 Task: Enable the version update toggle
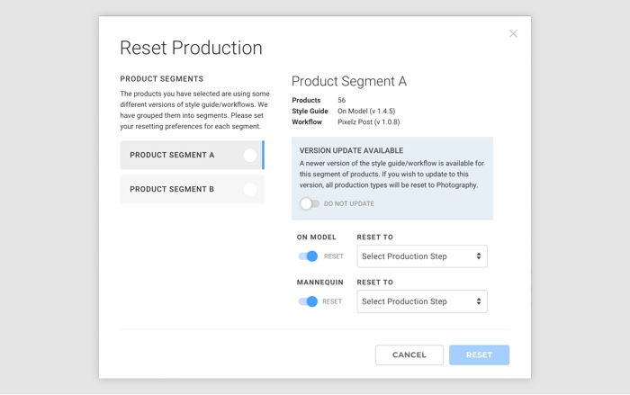pyautogui.click(x=310, y=203)
